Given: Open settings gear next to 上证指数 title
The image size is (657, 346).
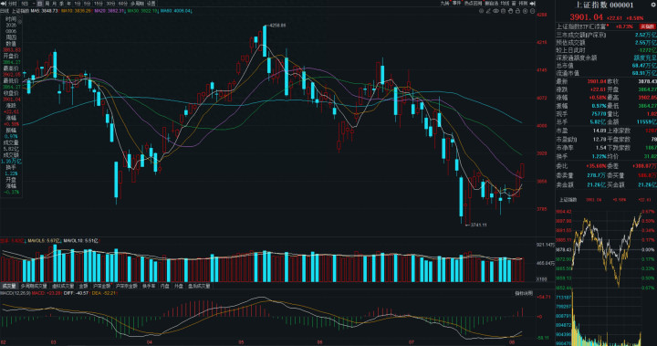Looking at the screenshot, I should [652, 5].
